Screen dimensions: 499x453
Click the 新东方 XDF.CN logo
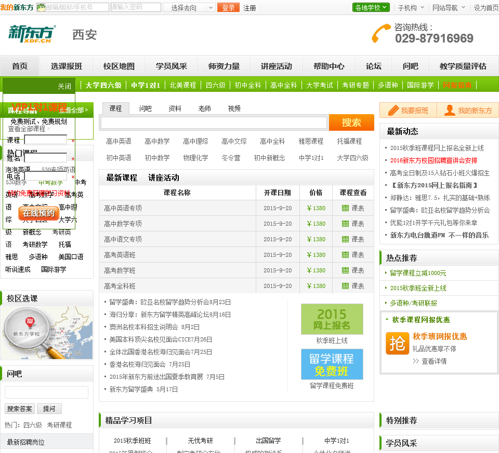coord(32,34)
